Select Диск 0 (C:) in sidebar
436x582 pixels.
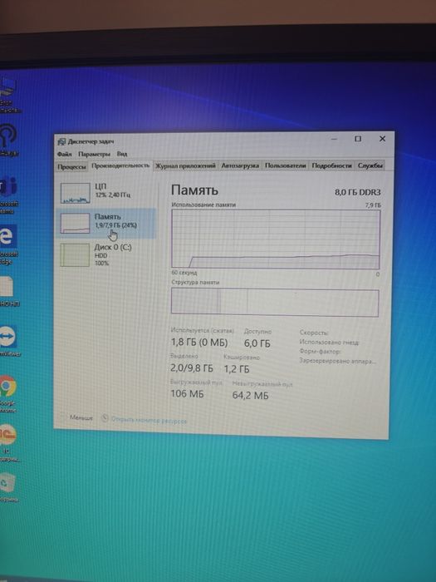tap(105, 254)
